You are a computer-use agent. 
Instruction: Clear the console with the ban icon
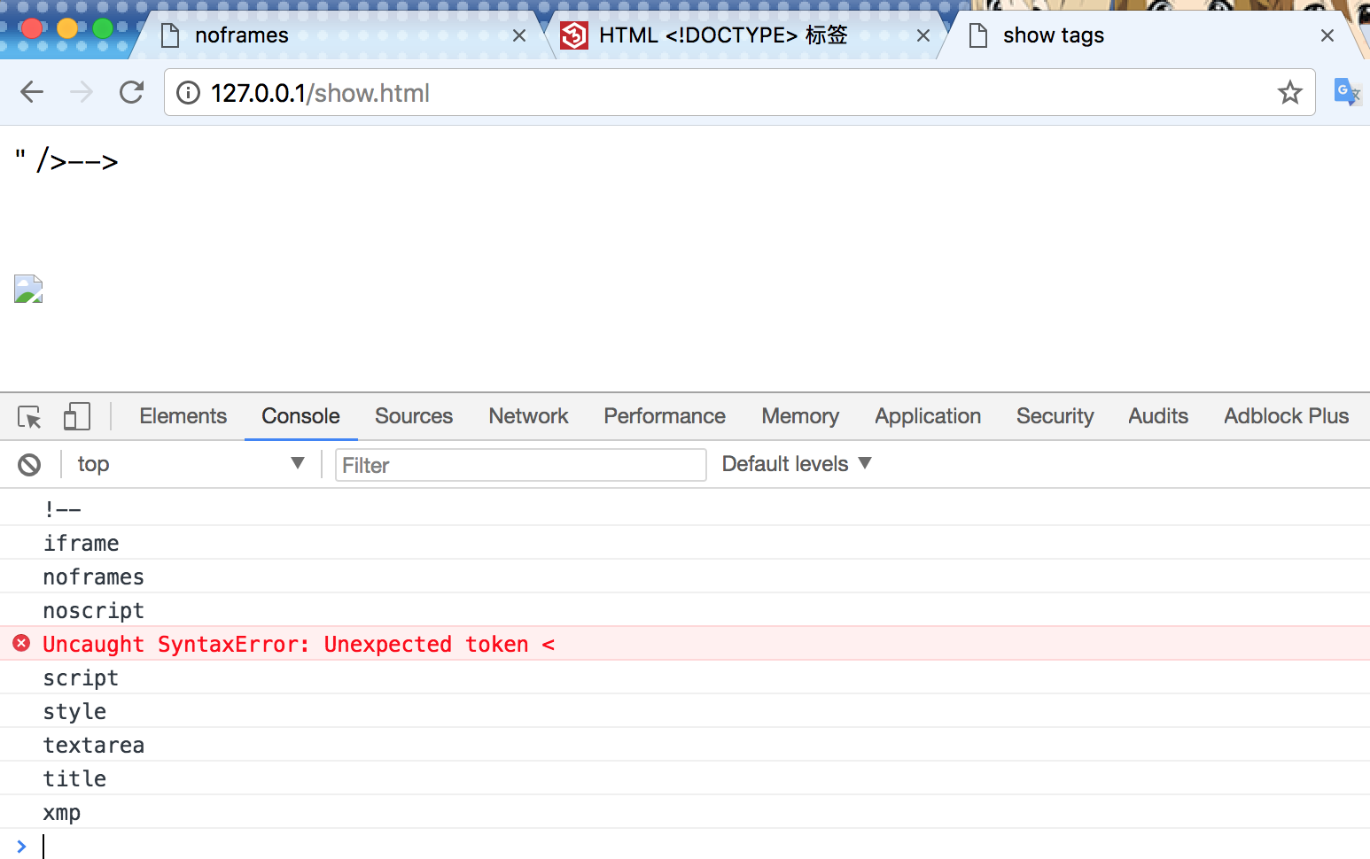pos(29,465)
